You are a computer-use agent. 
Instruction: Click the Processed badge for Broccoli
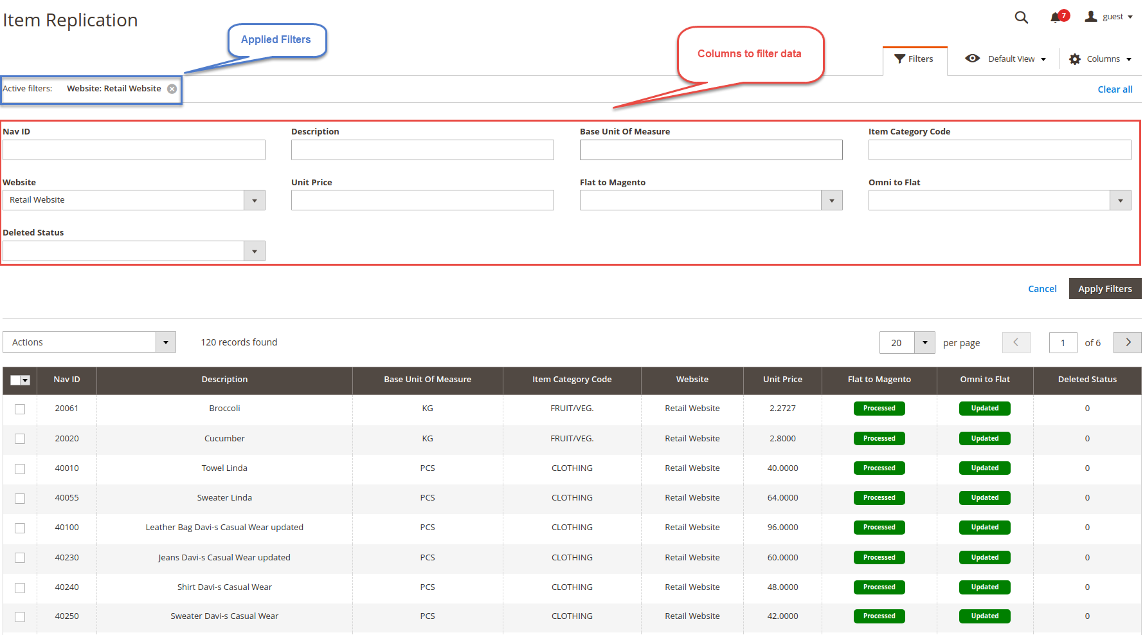pos(879,409)
